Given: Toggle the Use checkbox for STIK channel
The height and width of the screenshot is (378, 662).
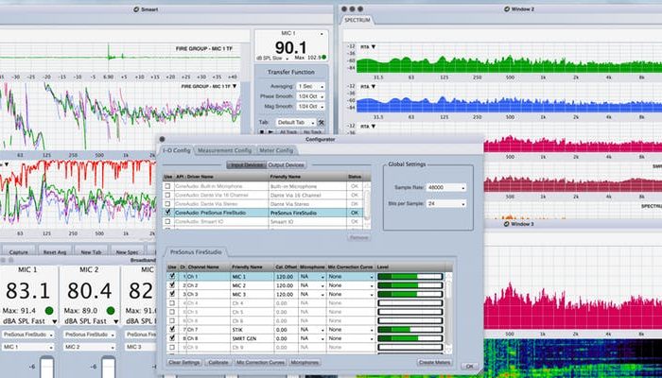Looking at the screenshot, I should tap(172, 328).
